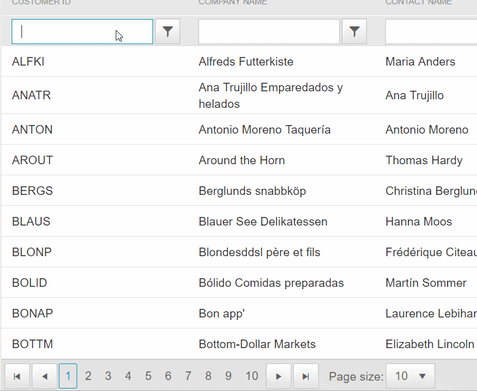
Task: Click contact Maria Anders
Action: 421,61
